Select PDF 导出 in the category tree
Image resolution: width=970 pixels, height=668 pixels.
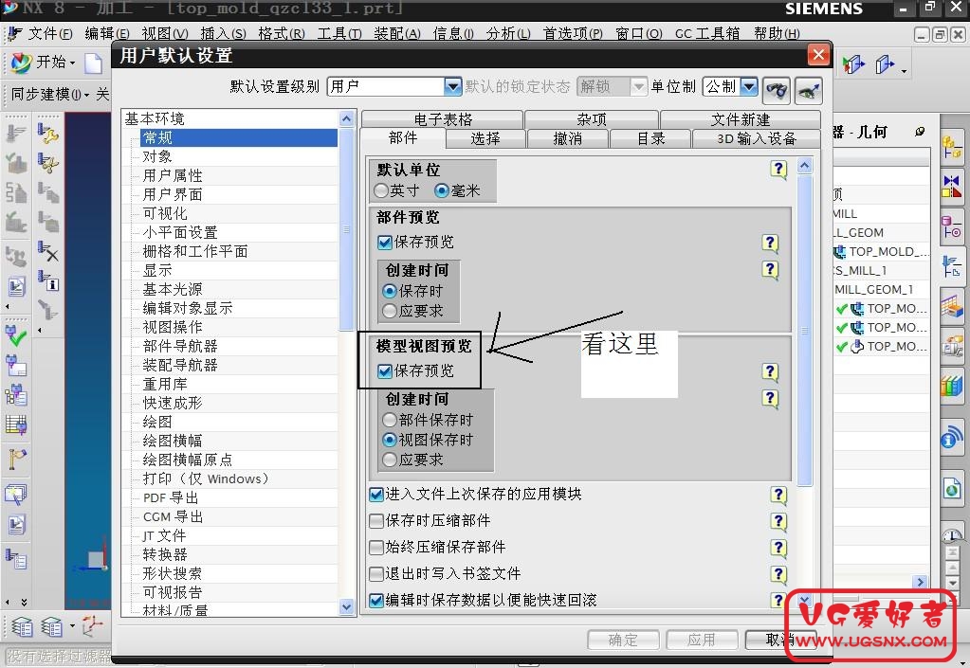(171, 498)
